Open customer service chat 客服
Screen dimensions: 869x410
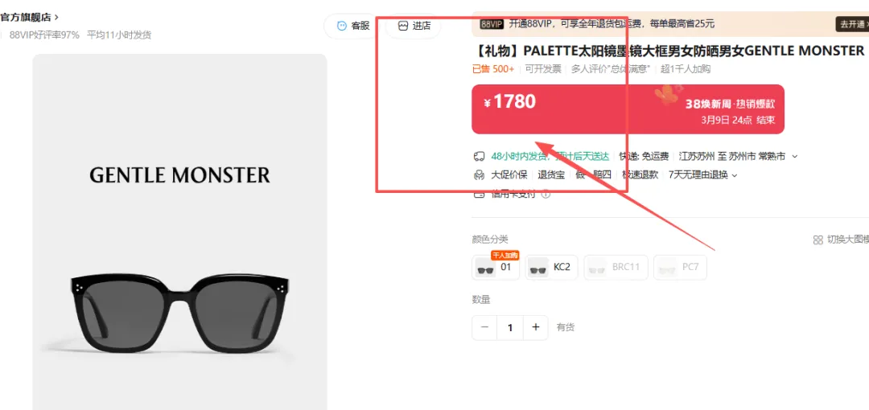pyautogui.click(x=353, y=26)
